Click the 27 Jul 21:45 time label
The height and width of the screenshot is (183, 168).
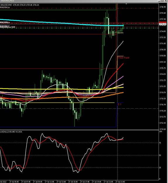pos(108,182)
